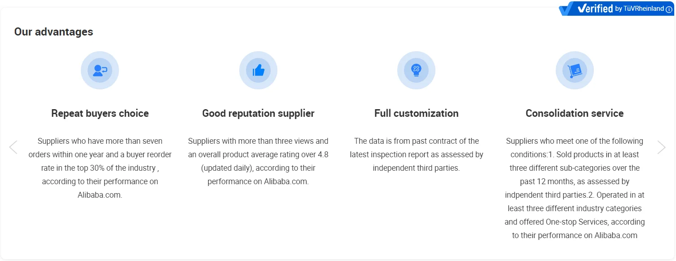Click the "Alibaba.com." text under repeat buyers
This screenshot has width=676, height=261.
tap(100, 195)
